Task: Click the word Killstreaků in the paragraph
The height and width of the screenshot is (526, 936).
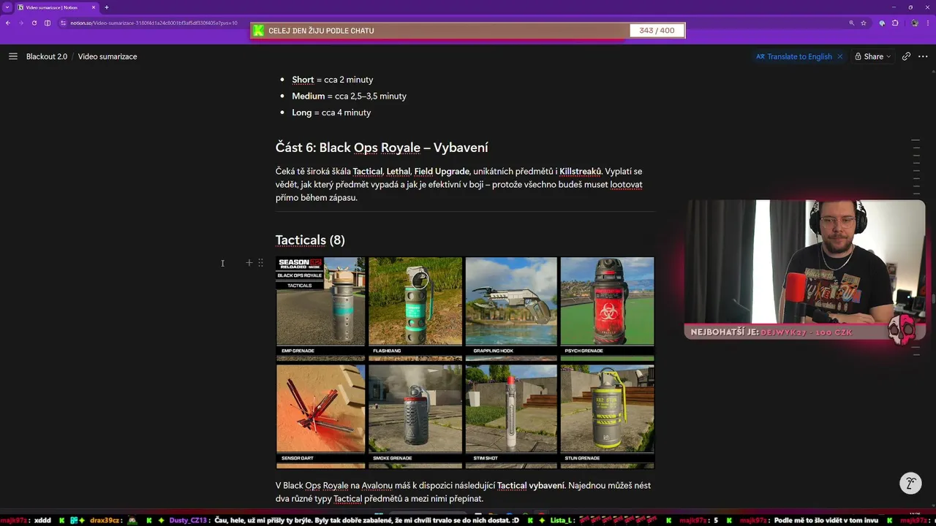Action: [x=580, y=171]
